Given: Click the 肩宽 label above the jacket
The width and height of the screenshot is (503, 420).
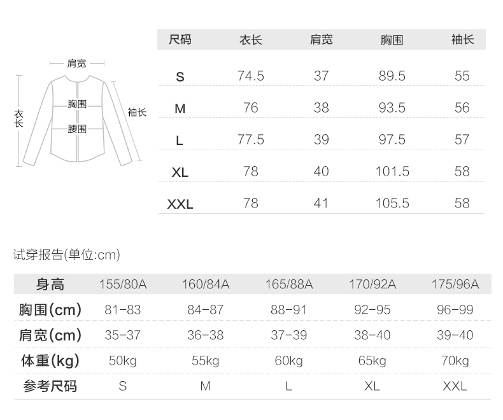Looking at the screenshot, I should click(77, 63).
